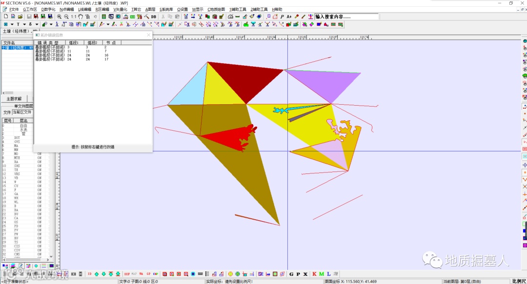The width and height of the screenshot is (527, 284).
Task: Click the search box 输入搜索内容
Action: 346,17
